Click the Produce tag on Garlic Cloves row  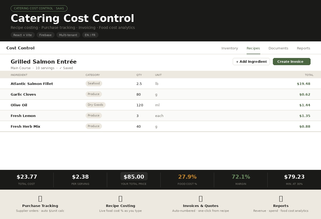94,94
